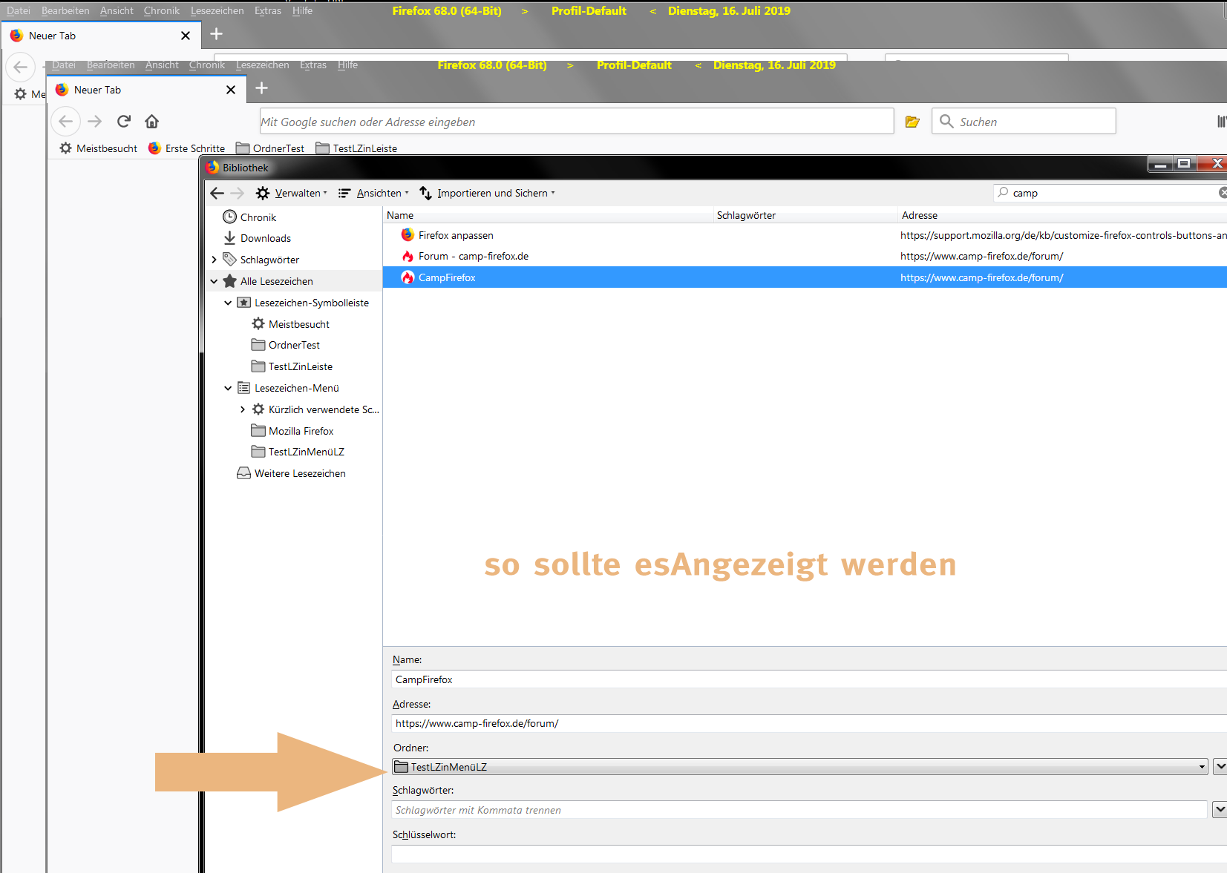
Task: Open the Verwalten menu in Bibliothek
Action: pos(291,193)
